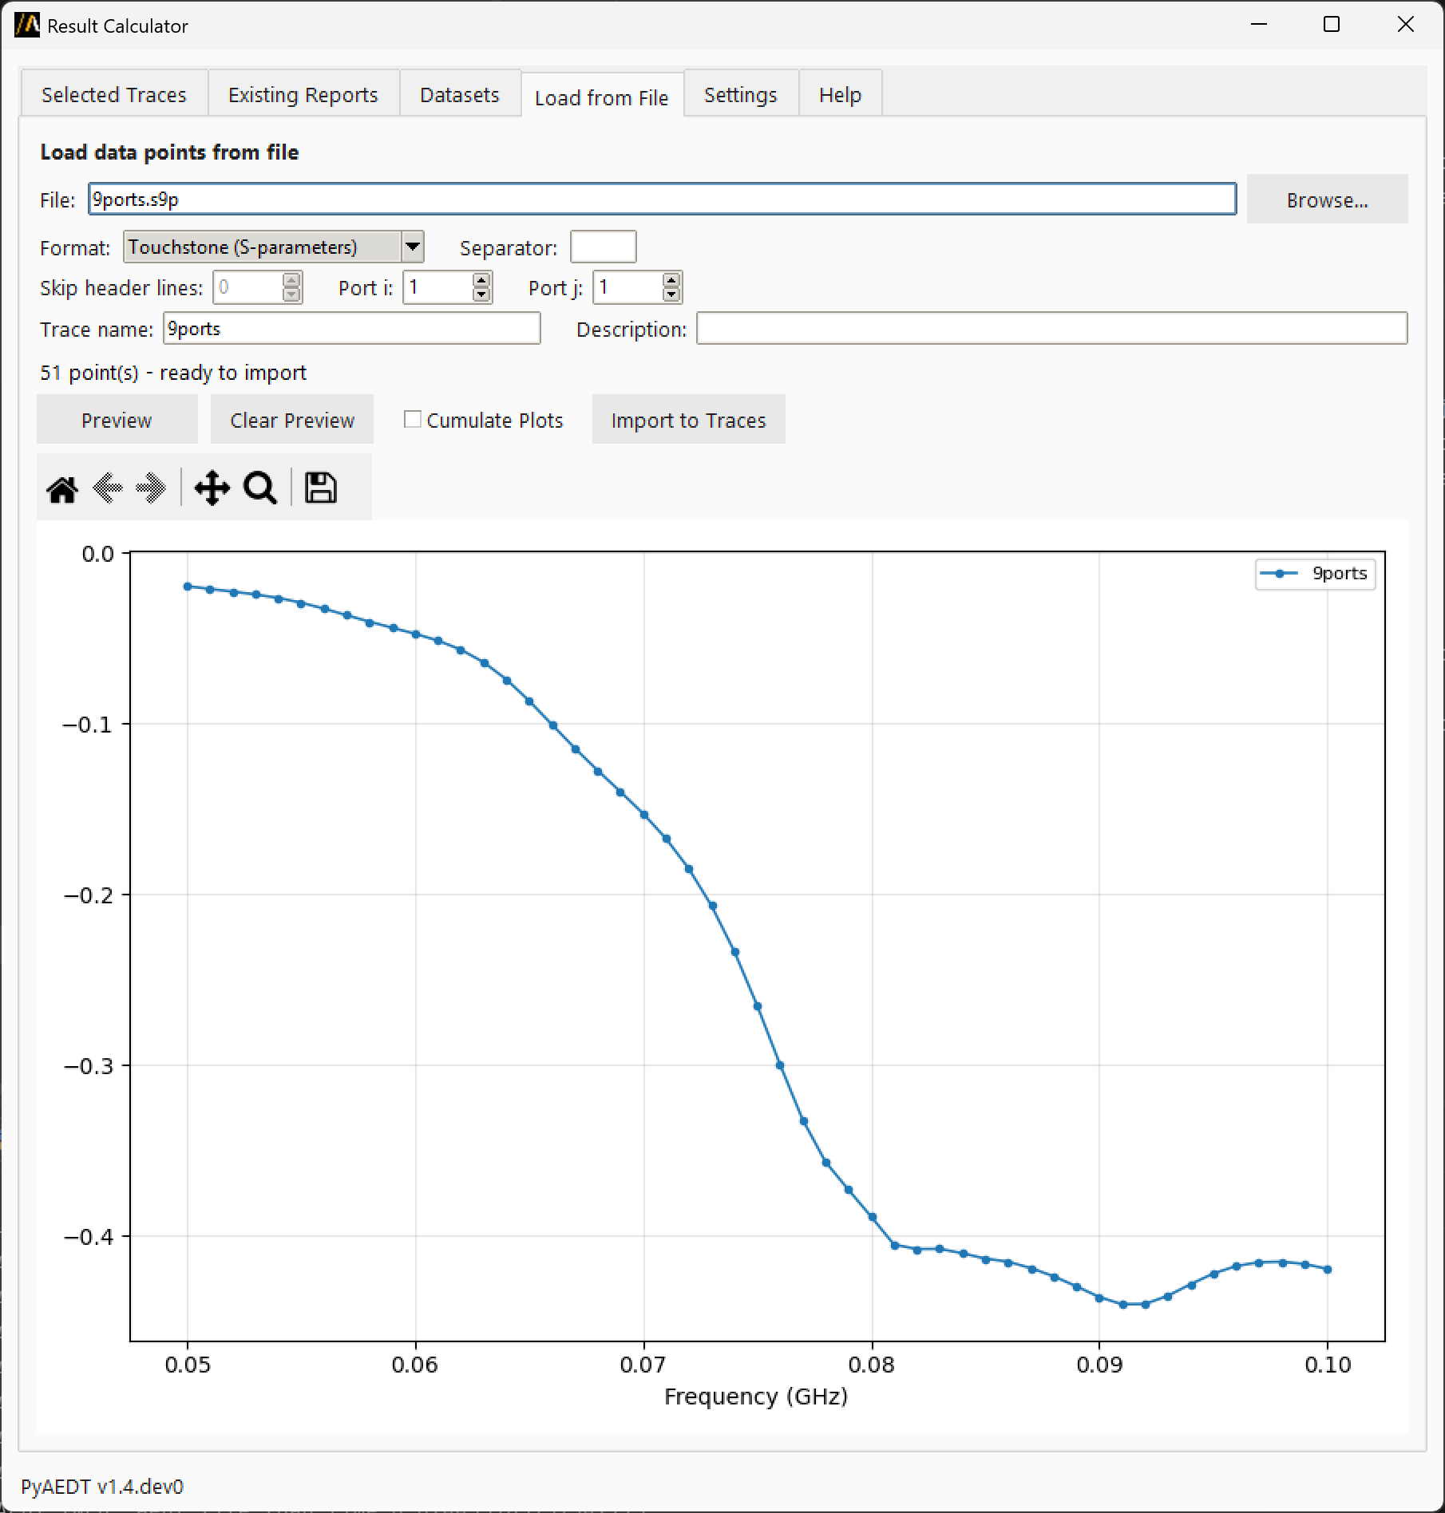The image size is (1445, 1513).
Task: Minimize the Result Calculator window
Action: (1259, 25)
